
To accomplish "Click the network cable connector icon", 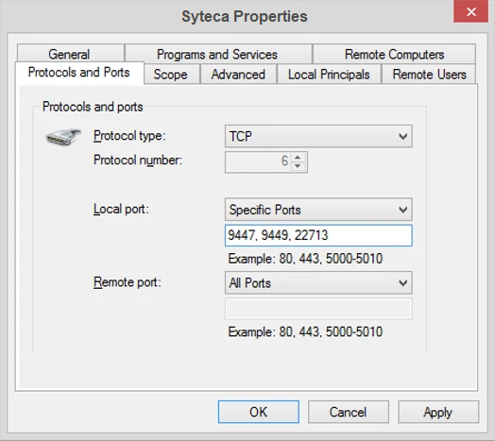I will (63, 137).
